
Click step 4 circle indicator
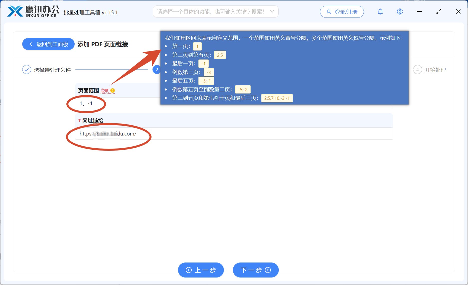pos(417,70)
